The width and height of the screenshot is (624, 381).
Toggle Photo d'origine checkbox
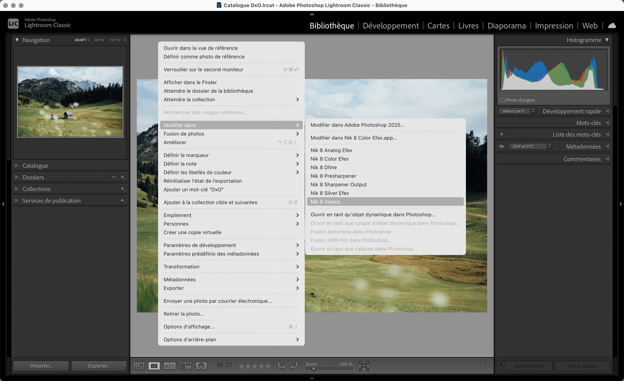coord(502,100)
